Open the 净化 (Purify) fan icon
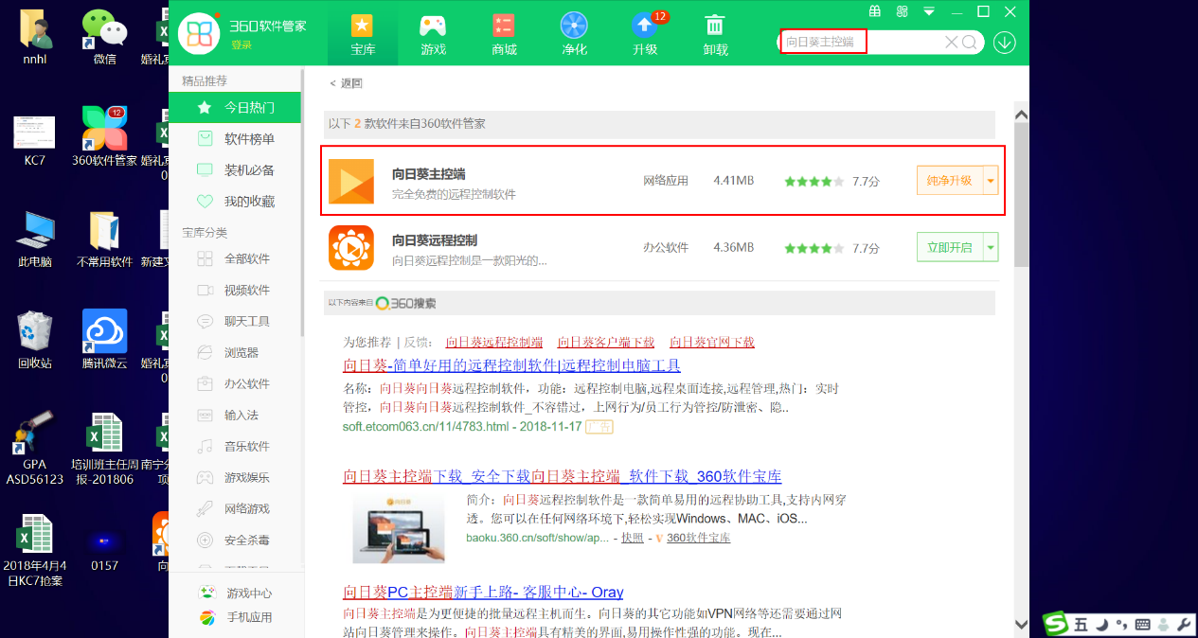Screen dimensions: 1198x638 pos(574,34)
